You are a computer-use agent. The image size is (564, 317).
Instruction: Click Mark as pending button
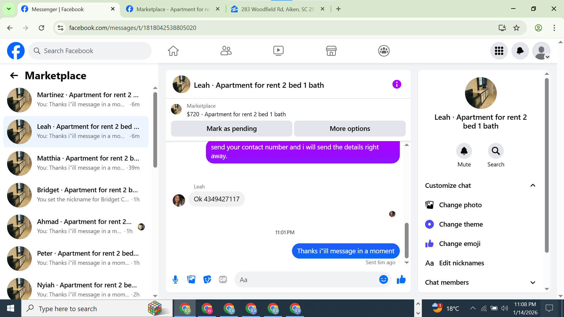point(231,129)
